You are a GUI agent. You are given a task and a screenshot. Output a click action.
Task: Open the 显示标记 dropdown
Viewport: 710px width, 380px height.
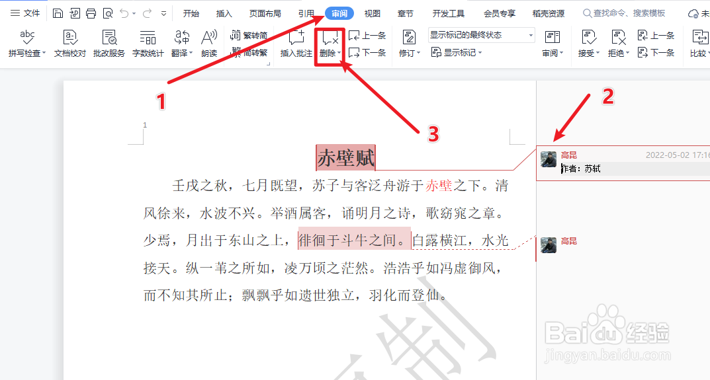pyautogui.click(x=457, y=53)
